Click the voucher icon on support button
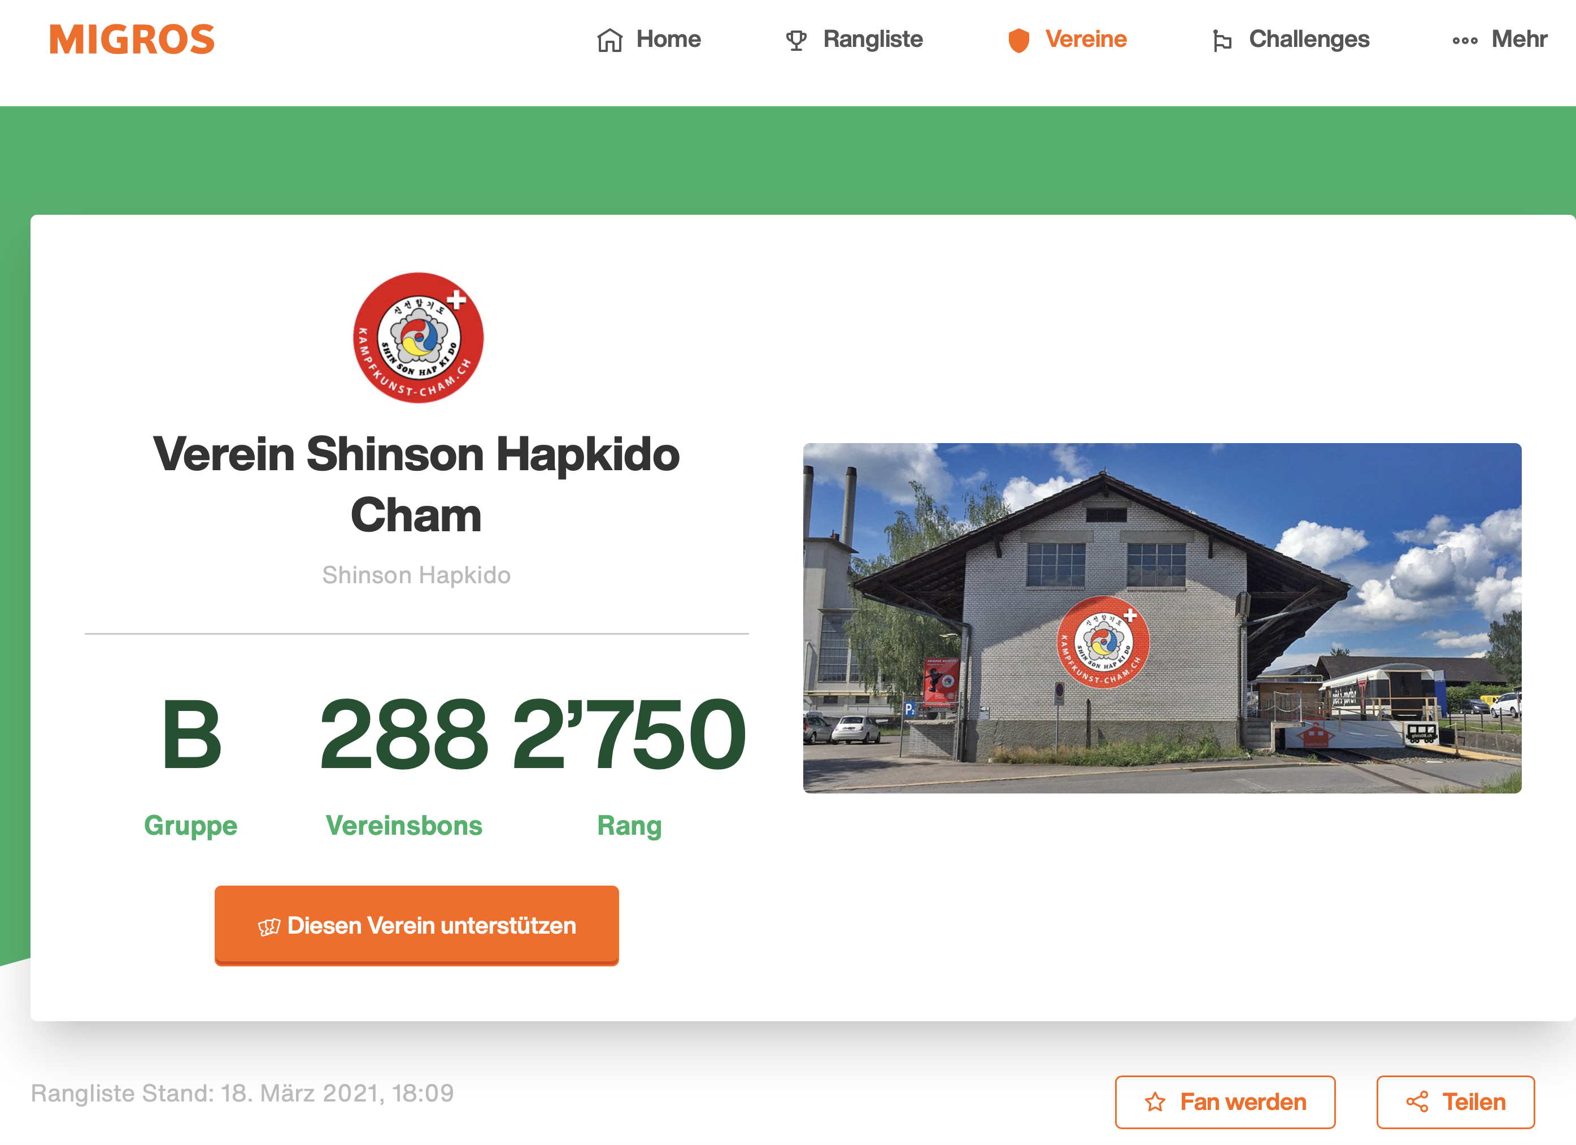The height and width of the screenshot is (1145, 1576). tap(269, 927)
